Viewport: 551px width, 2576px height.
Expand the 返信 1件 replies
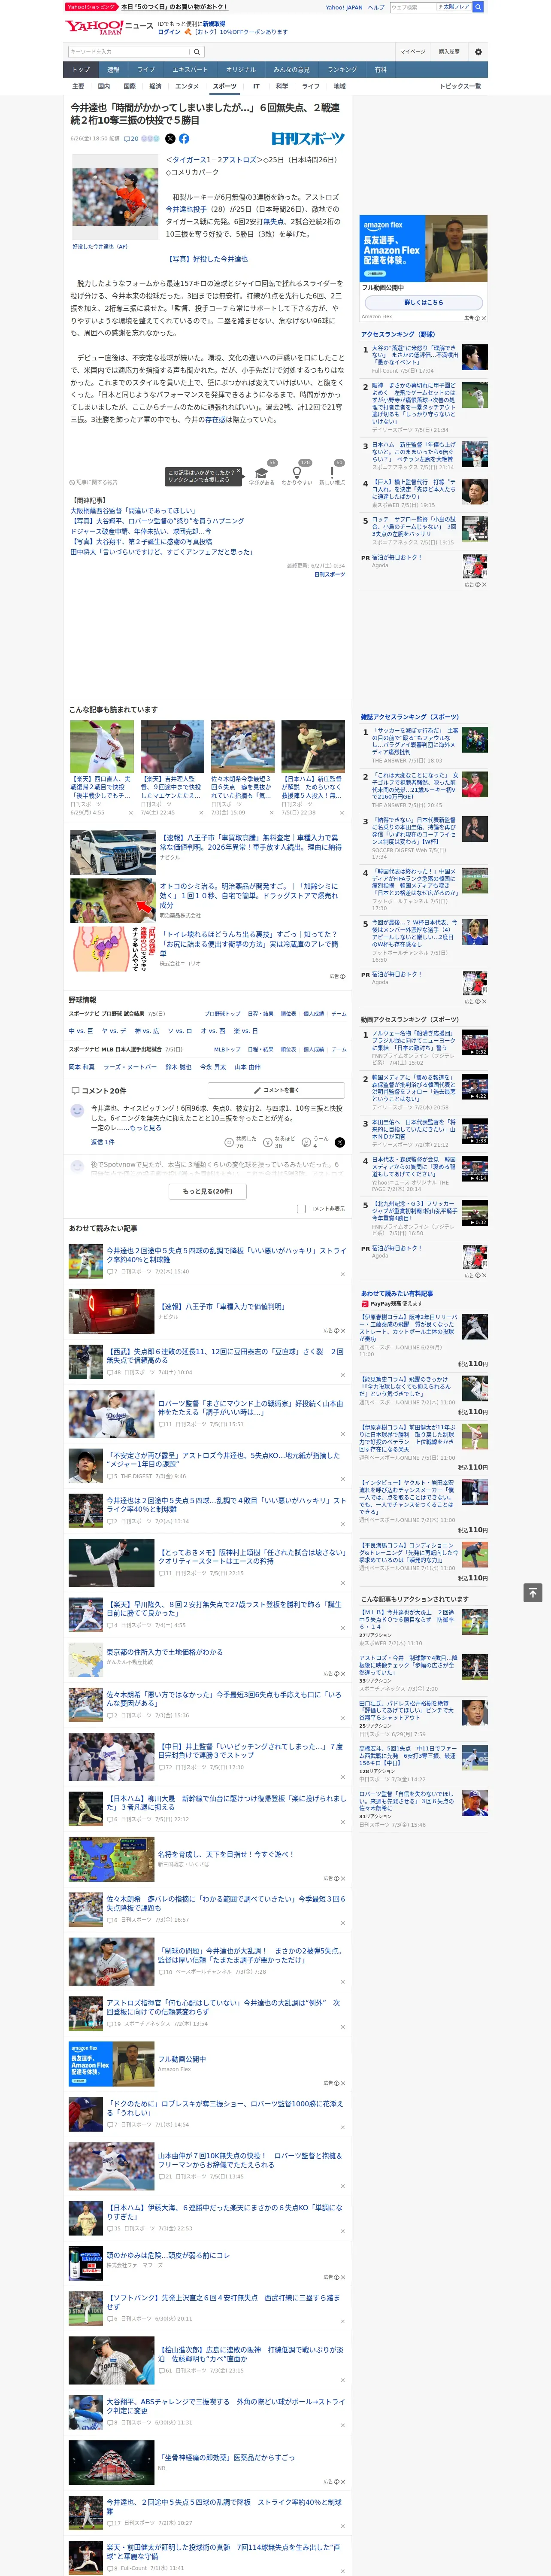103,1142
